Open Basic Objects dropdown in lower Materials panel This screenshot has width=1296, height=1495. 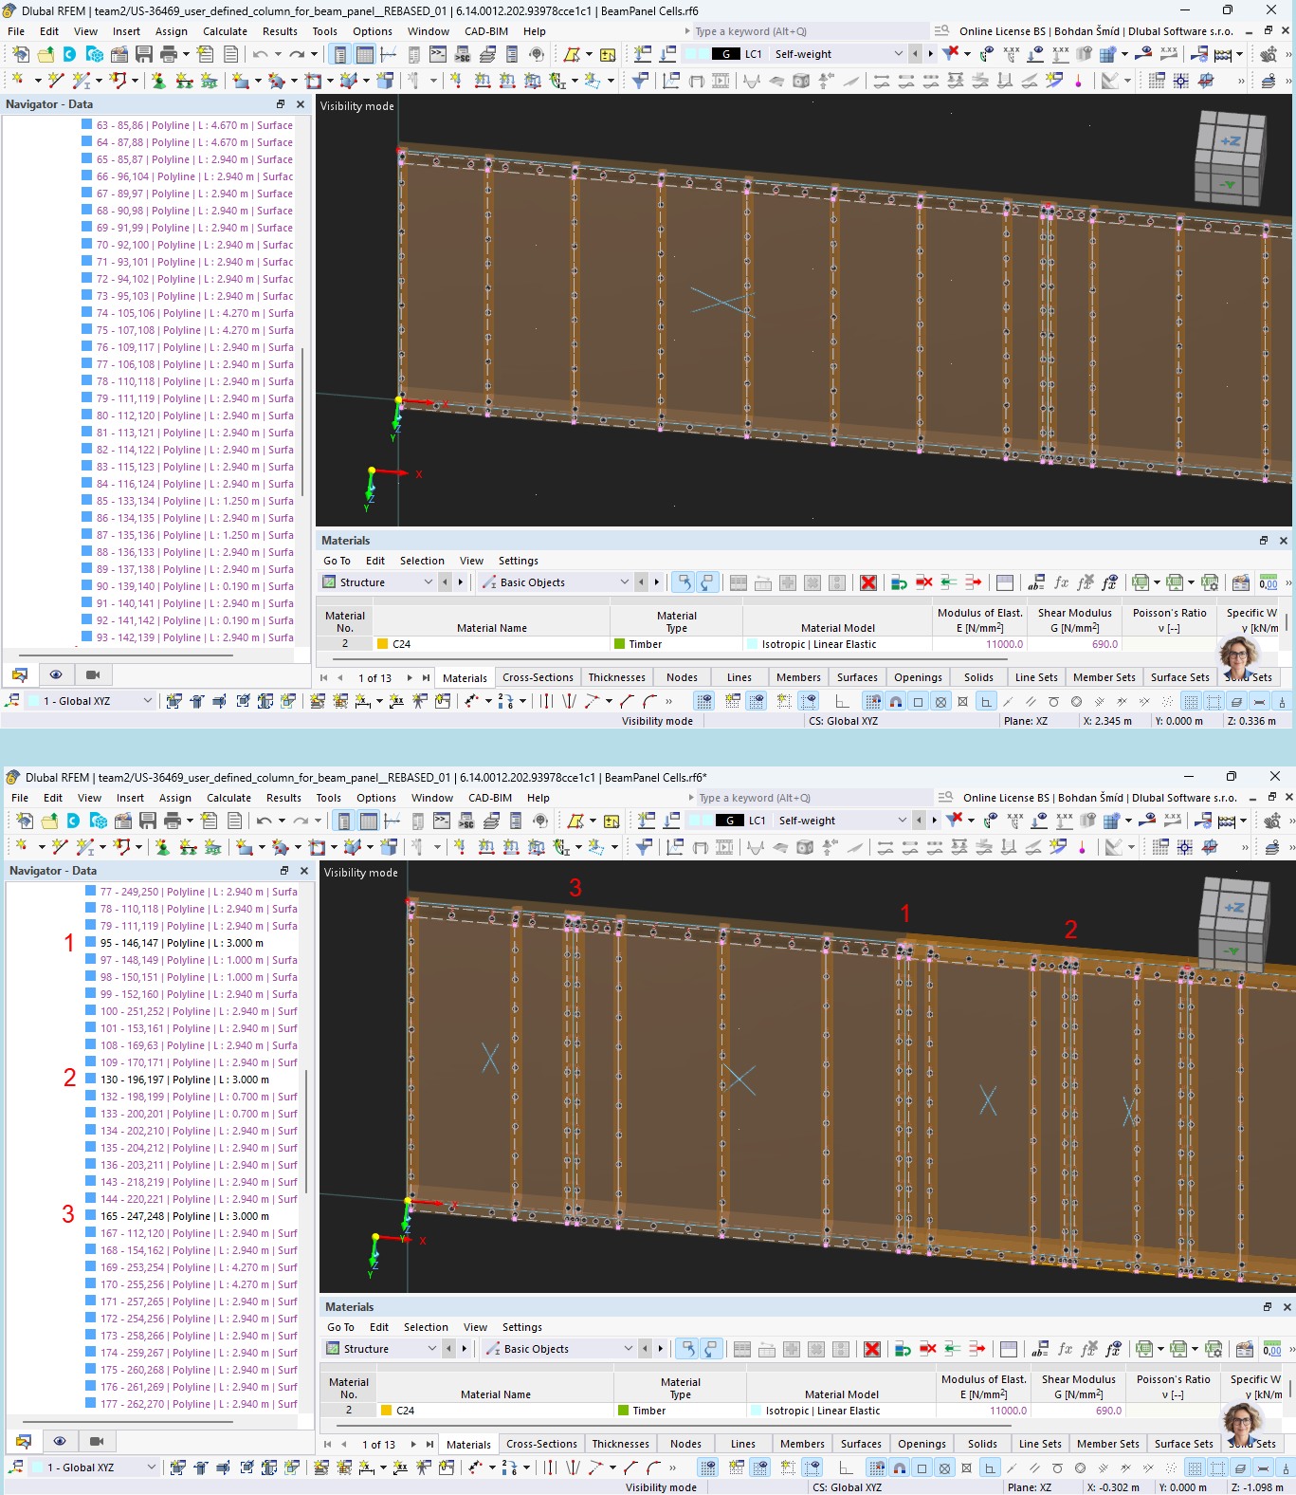click(x=559, y=1349)
